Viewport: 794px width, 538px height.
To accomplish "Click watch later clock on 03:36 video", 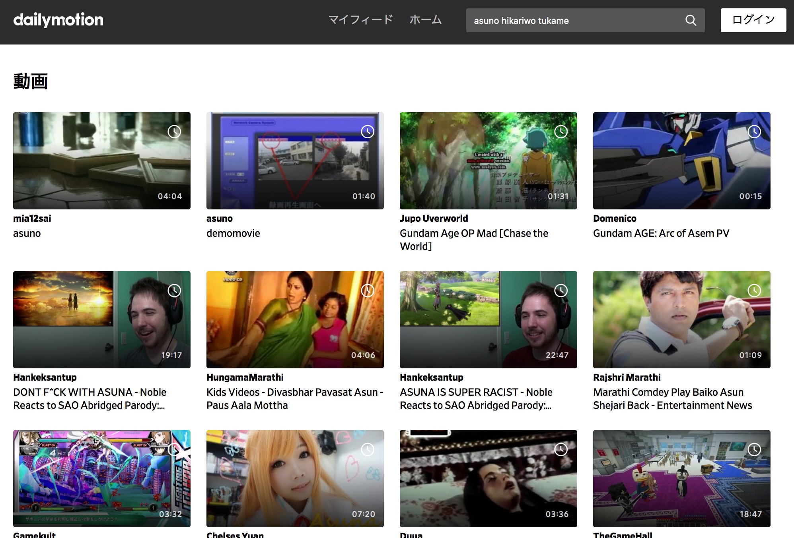I will 561,449.
